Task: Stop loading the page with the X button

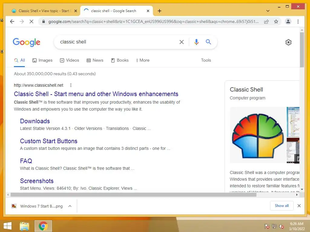Action: tap(31, 21)
